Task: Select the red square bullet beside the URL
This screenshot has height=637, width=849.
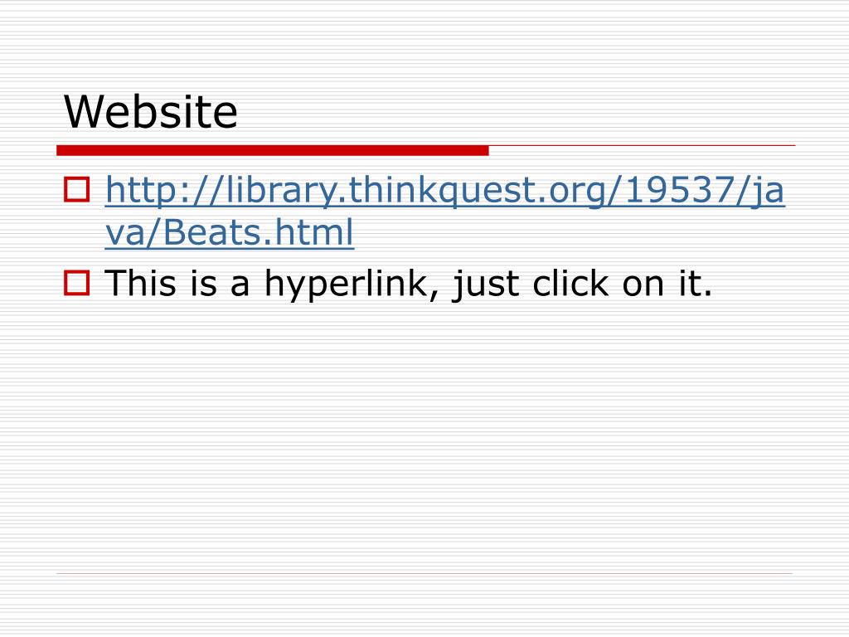Action: 77,190
